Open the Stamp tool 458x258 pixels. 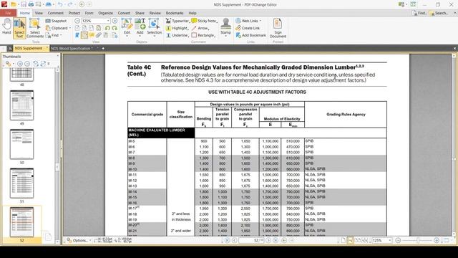[225, 27]
